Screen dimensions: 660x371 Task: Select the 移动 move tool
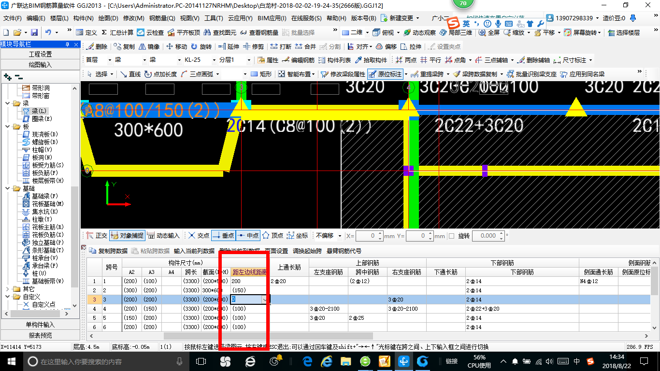(176, 46)
